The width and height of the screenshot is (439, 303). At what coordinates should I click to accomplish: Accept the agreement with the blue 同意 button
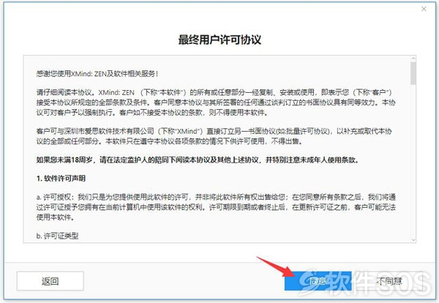(318, 281)
